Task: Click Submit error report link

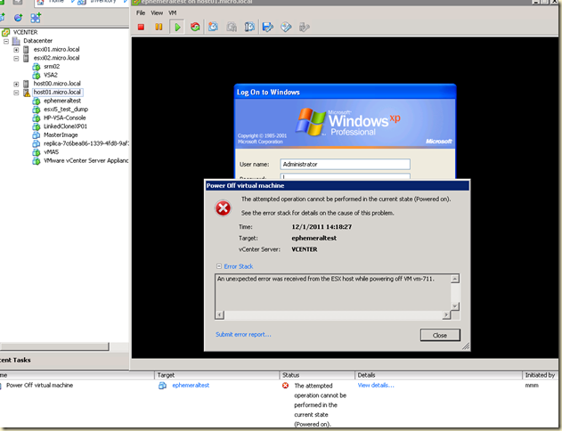Action: click(x=243, y=335)
